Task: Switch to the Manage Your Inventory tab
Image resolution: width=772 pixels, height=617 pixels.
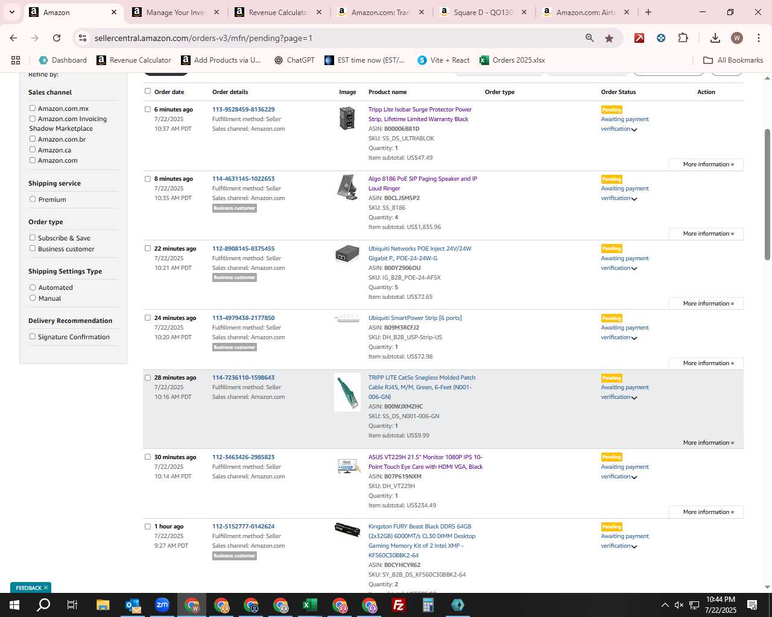Action: pyautogui.click(x=176, y=12)
